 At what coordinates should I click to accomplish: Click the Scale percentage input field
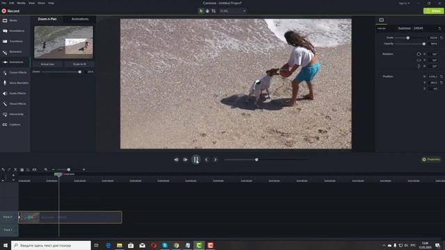point(432,37)
